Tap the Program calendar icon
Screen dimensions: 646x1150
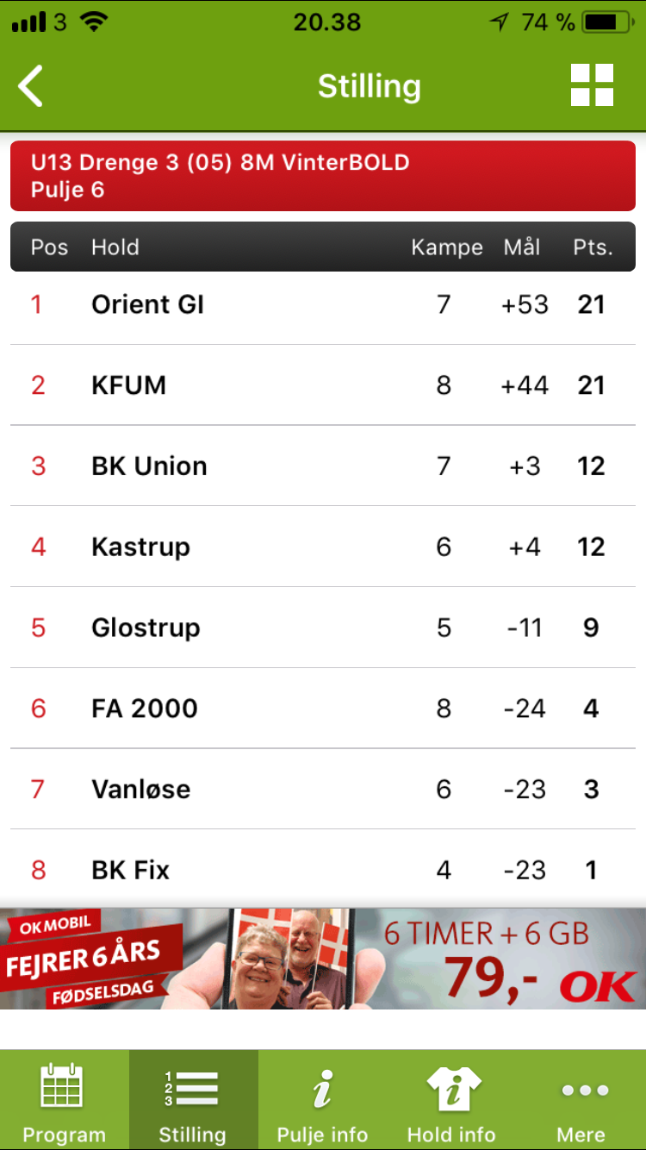63,1086
